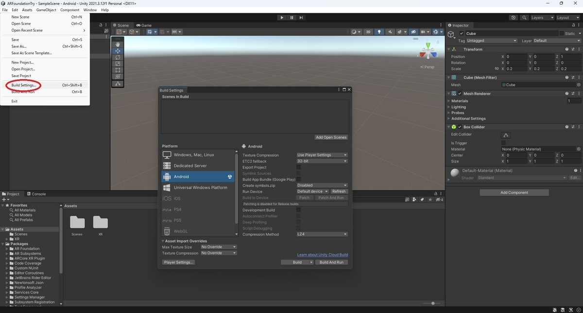Click the search icon in the top toolbar

524,17
